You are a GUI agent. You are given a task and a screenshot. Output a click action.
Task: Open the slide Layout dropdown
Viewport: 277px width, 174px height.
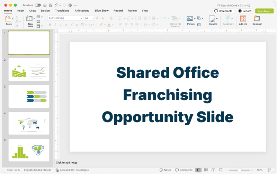pyautogui.click(x=39, y=17)
